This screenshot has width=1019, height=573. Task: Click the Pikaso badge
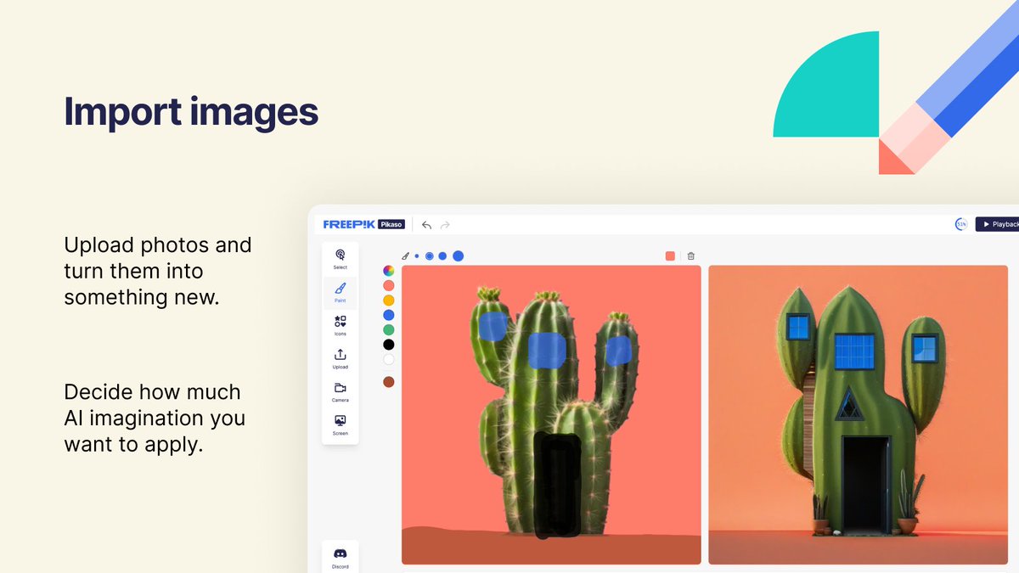tap(391, 225)
